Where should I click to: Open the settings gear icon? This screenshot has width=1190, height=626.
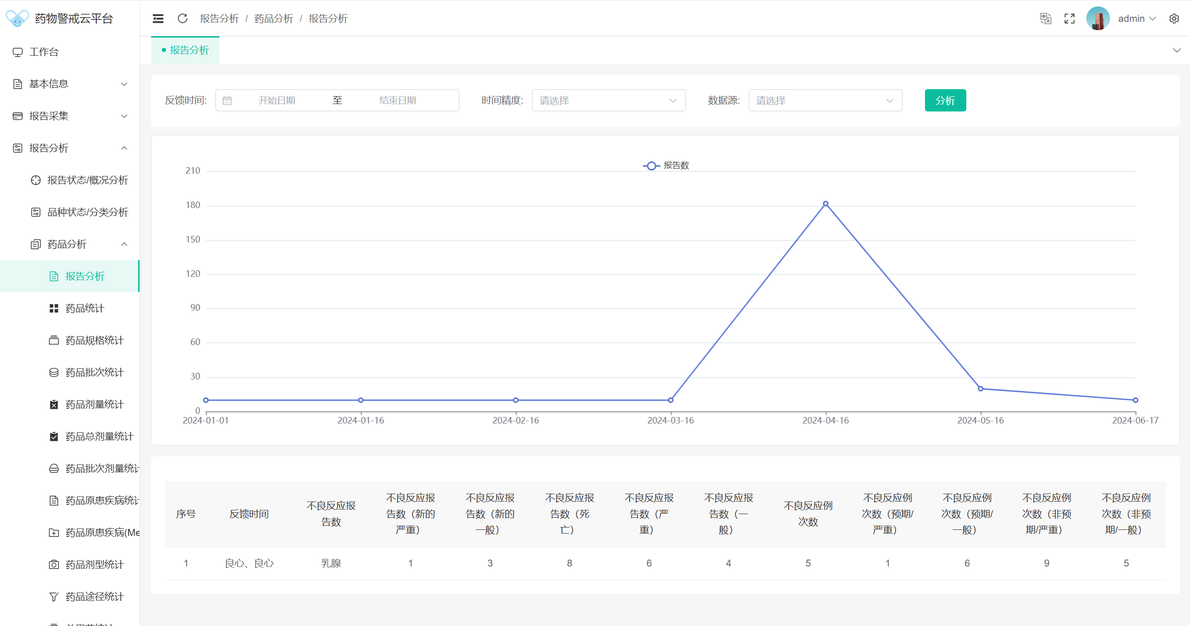click(x=1174, y=19)
